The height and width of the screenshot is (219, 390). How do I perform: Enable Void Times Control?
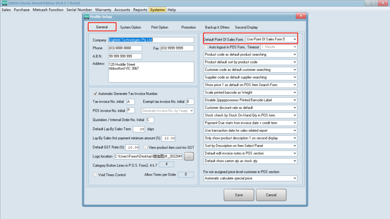click(95, 175)
